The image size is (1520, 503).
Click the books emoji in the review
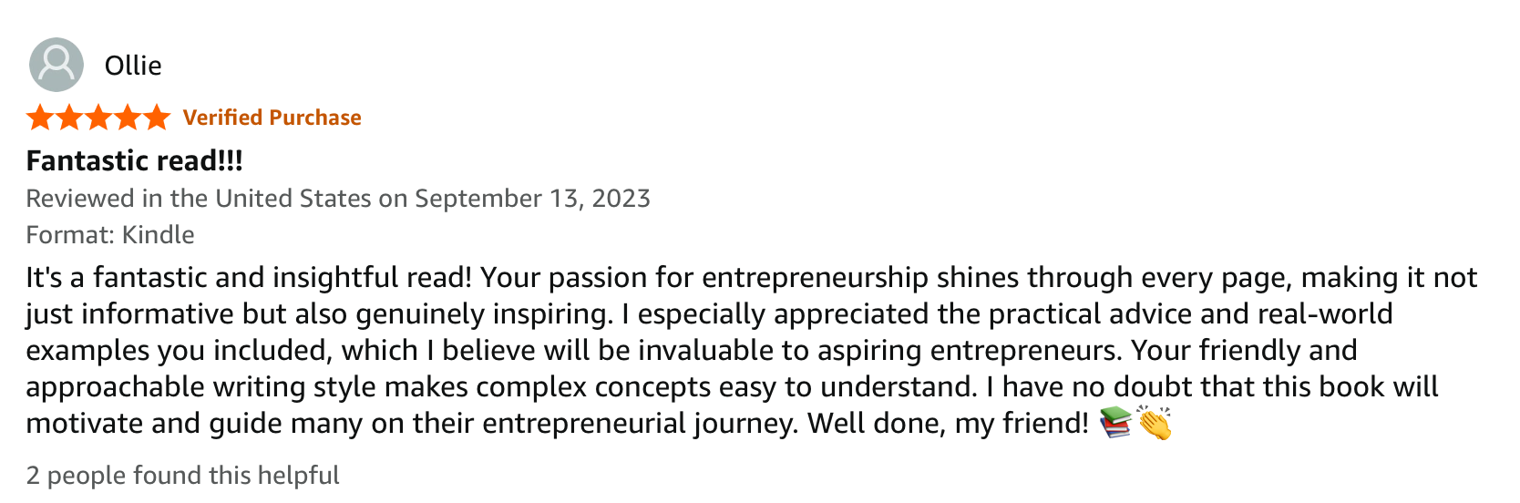pyautogui.click(x=1115, y=423)
